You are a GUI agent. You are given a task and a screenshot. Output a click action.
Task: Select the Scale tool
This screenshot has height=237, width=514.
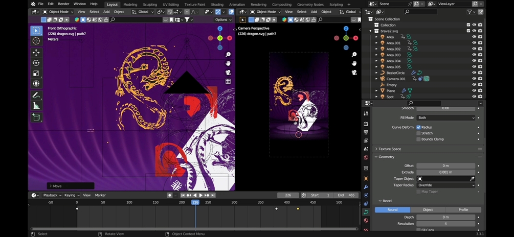36,73
